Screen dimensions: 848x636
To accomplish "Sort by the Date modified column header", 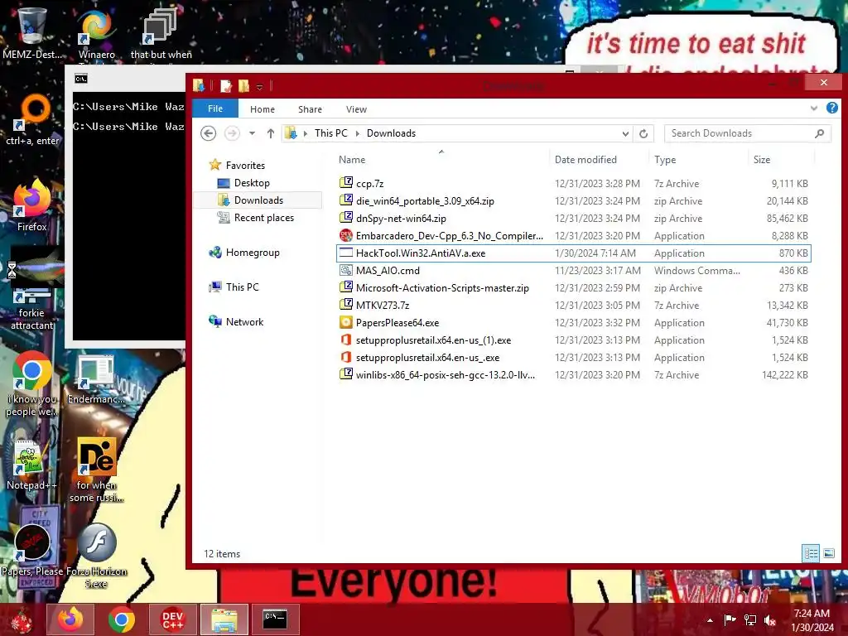I will [x=599, y=160].
